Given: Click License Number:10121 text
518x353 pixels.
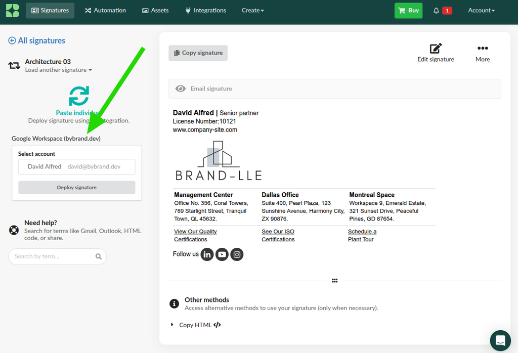Looking at the screenshot, I should pos(204,121).
